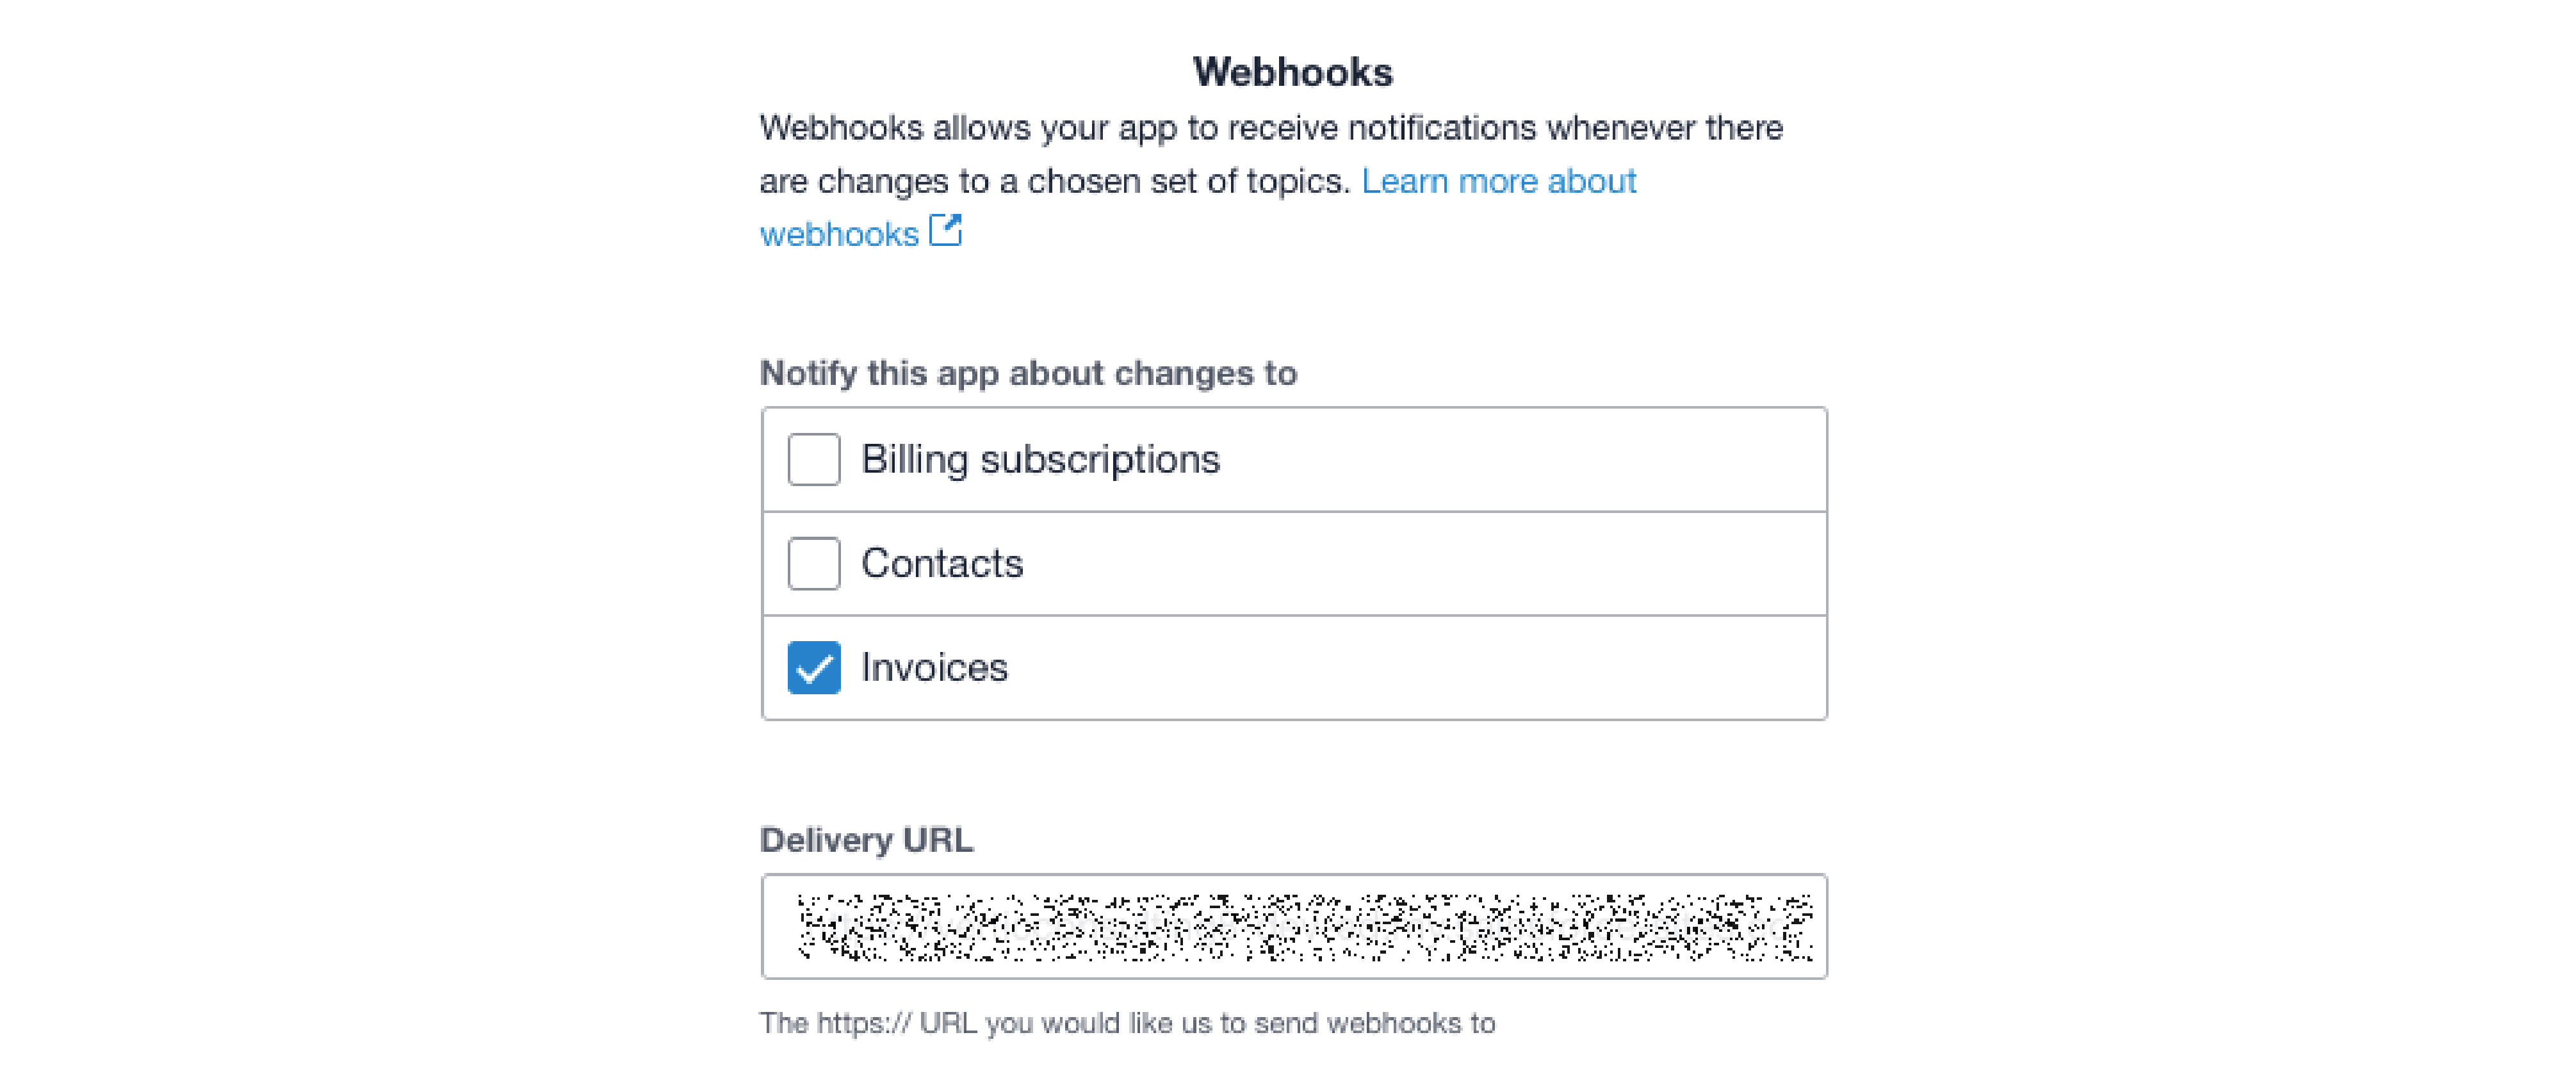Uncheck the Invoices checkbox
This screenshot has height=1092, width=2576.
pos(813,668)
